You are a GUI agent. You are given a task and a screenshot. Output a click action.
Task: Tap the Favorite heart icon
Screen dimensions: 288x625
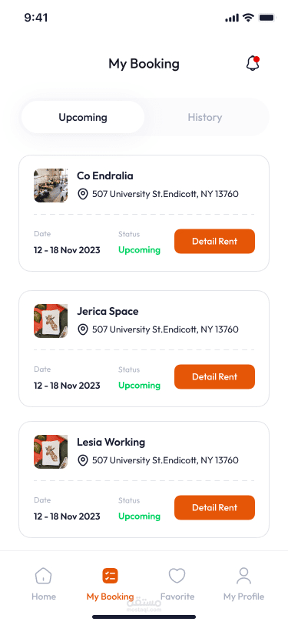pos(177,576)
